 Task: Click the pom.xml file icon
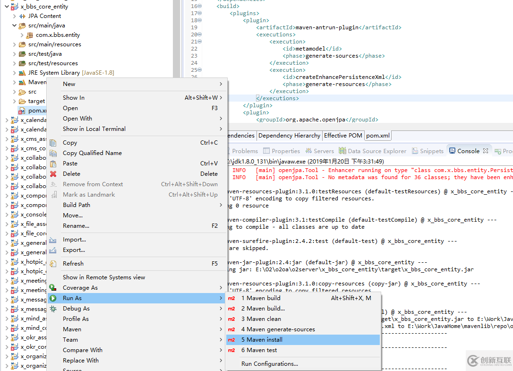coord(22,111)
